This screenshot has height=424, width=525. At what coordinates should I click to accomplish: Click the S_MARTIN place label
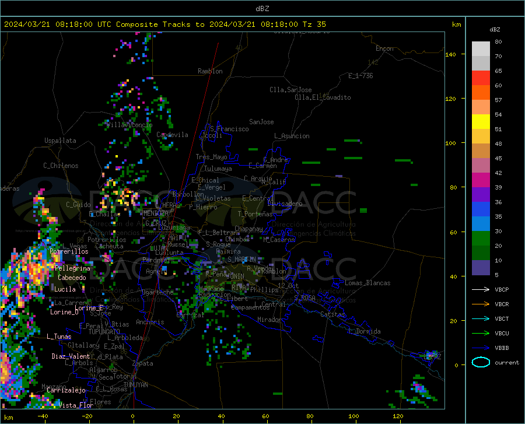coord(242,260)
